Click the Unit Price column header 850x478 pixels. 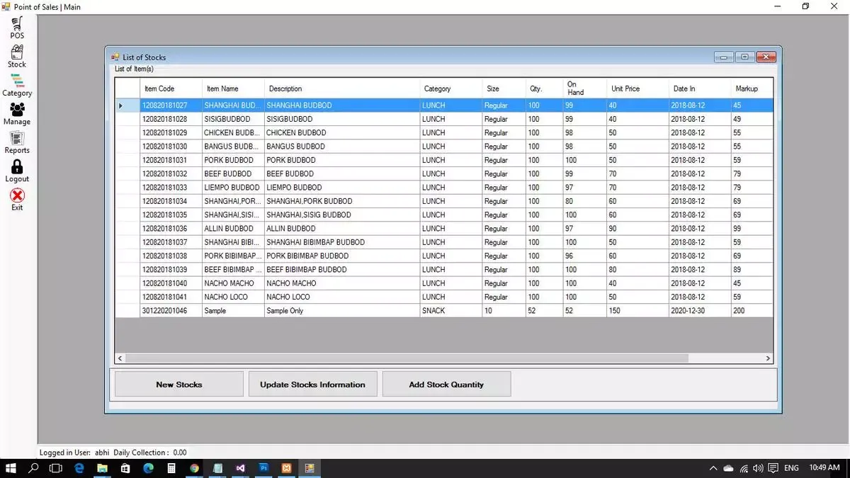pos(635,88)
